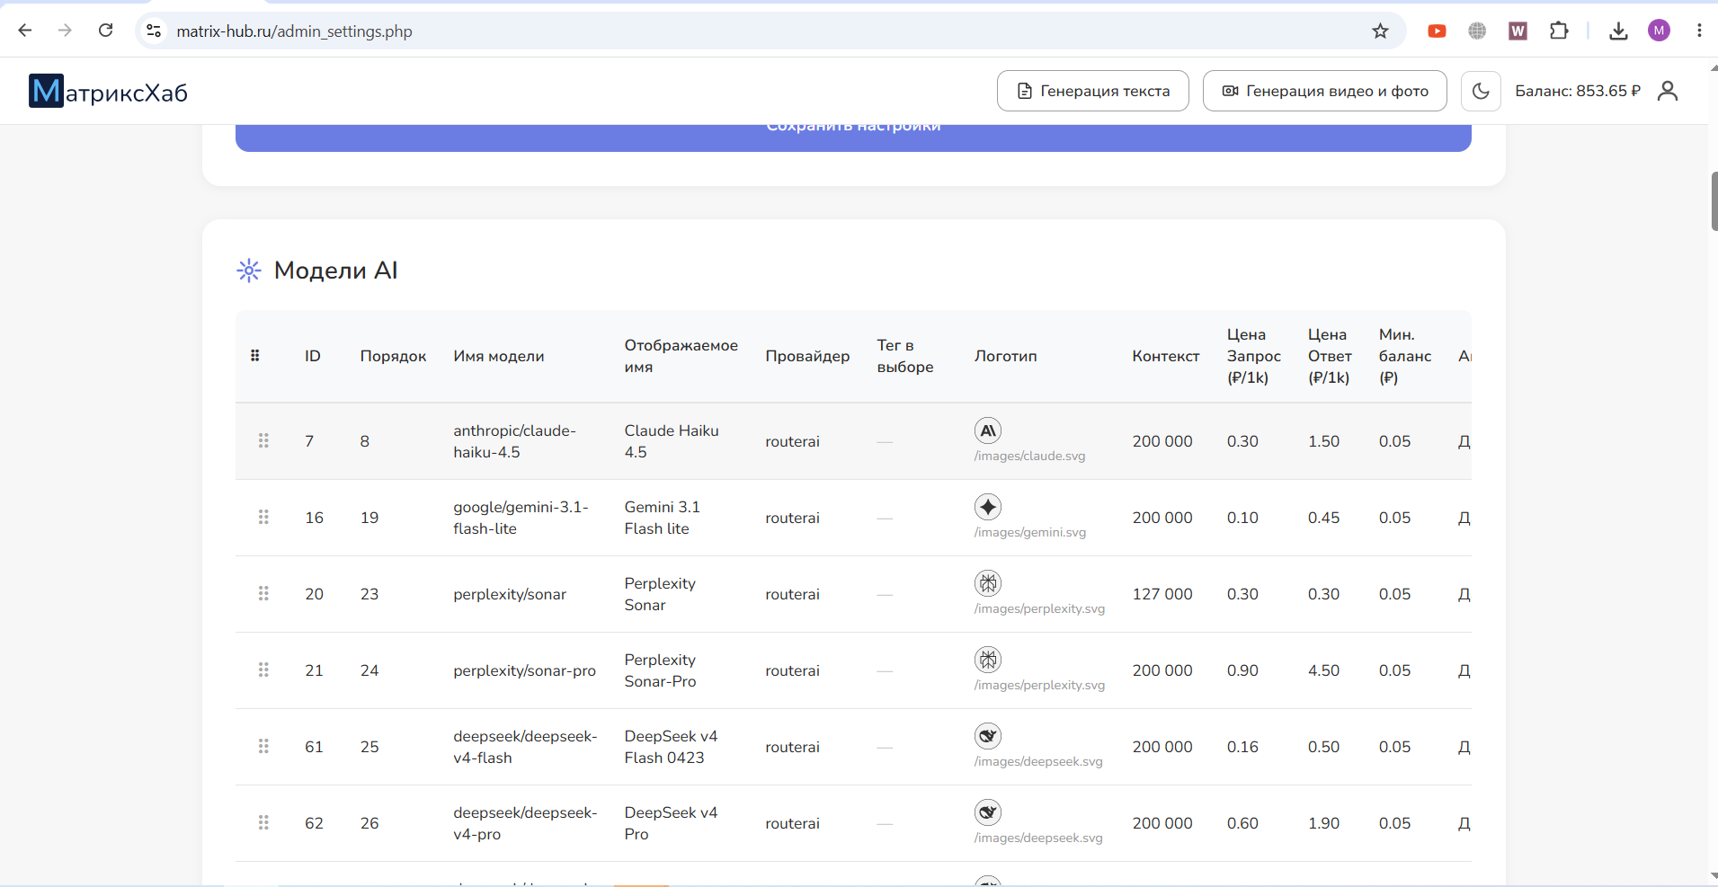Open the red YouTube extension icon

click(x=1437, y=31)
